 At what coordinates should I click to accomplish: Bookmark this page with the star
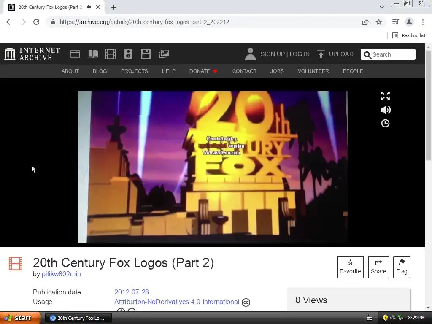[x=379, y=22]
